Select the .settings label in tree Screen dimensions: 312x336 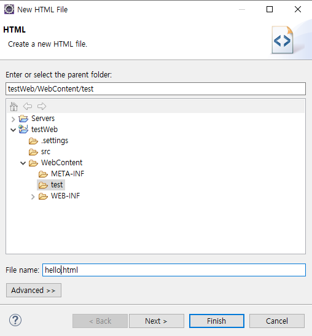click(55, 141)
